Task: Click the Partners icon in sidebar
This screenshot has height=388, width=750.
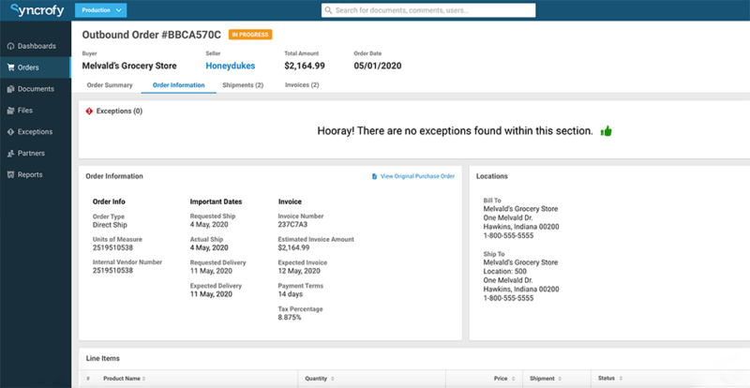Action: tap(10, 154)
